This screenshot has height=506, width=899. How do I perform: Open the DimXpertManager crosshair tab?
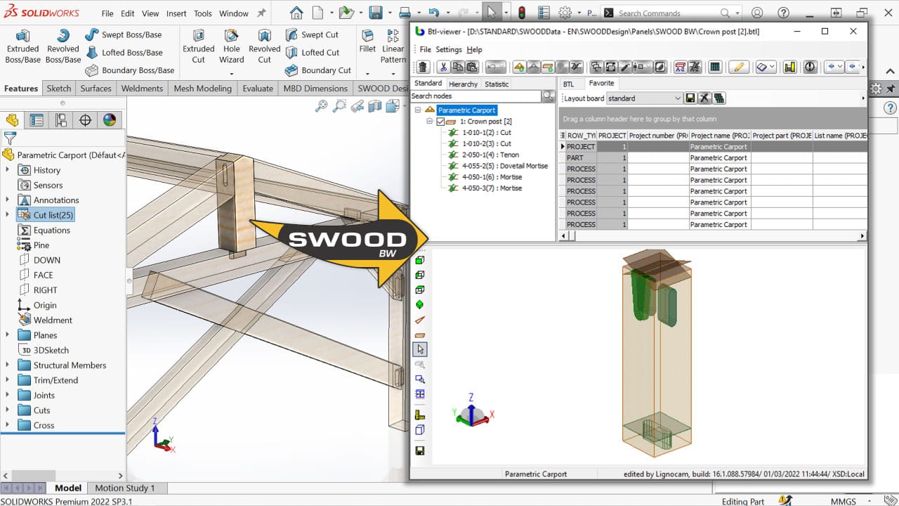[86, 120]
